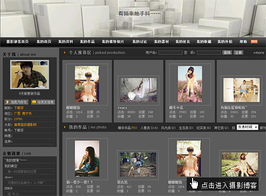266x196 pixels.
Task: Click 帮助 help link in nav bar
Action: [x=243, y=42]
